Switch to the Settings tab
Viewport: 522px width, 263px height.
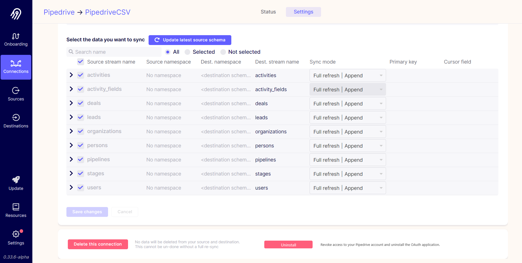pyautogui.click(x=303, y=12)
